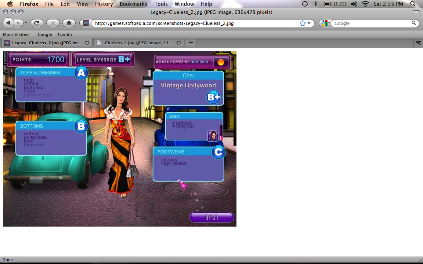Click the "printed" entry in Josh's panel
This screenshot has height=264, width=423.
184,123
